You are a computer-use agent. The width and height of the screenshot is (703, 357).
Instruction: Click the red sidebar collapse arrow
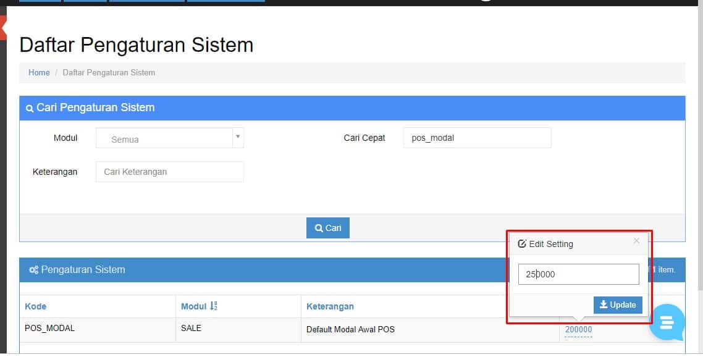3,28
